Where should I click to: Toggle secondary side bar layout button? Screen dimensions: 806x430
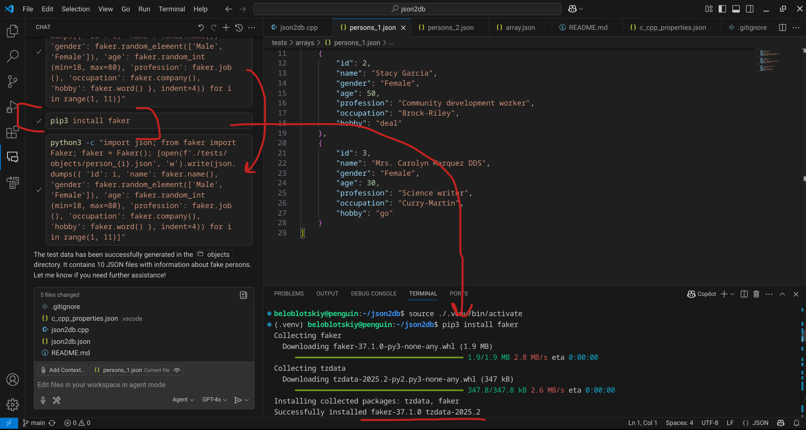tap(749, 9)
